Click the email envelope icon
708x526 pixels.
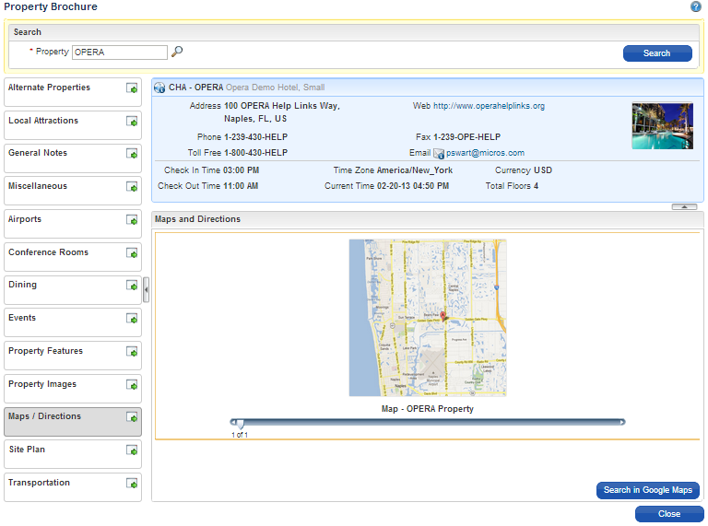(439, 154)
